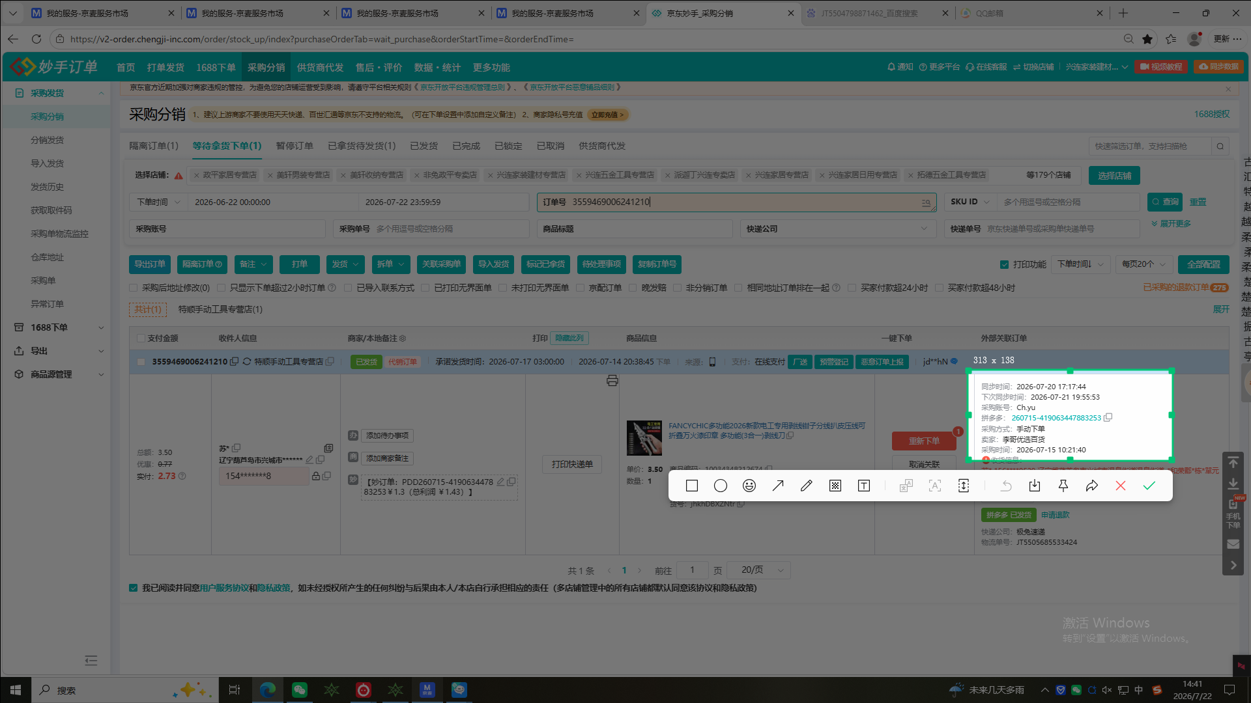The image size is (1251, 703).
Task: Save the screenshot to file
Action: 1035,486
